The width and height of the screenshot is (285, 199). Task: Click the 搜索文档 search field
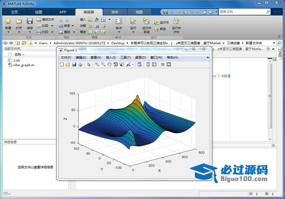pyautogui.click(x=242, y=12)
